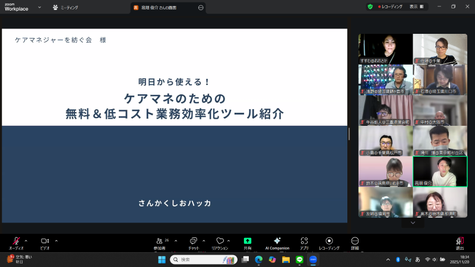The width and height of the screenshot is (475, 267).
Task: Open the チャット chat panel
Action: [x=194, y=241]
